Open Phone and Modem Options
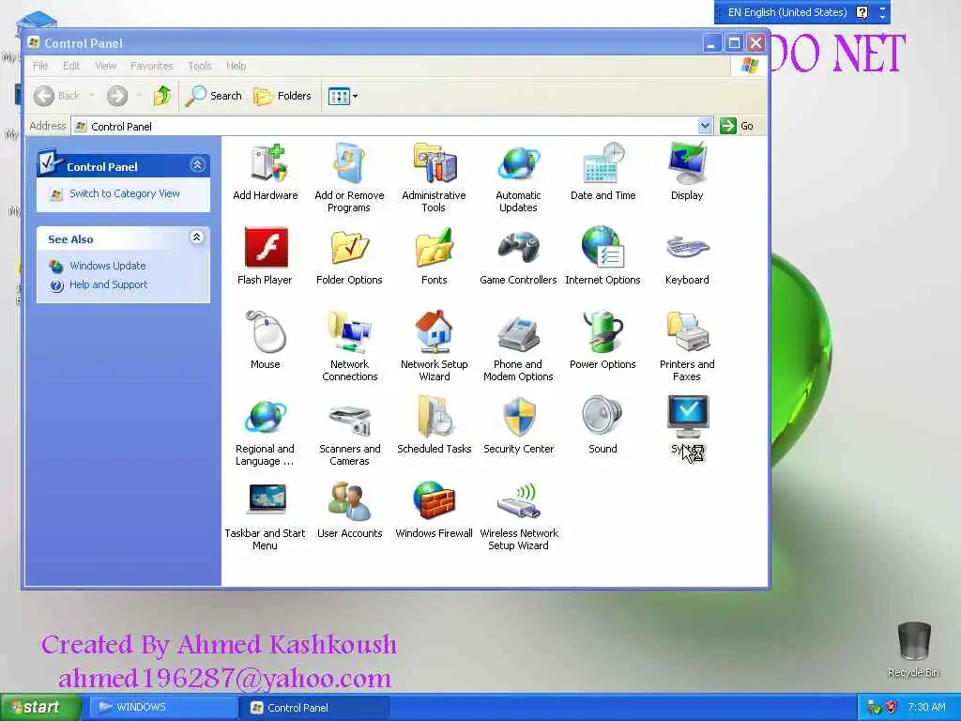Viewport: 961px width, 721px height. coord(518,346)
